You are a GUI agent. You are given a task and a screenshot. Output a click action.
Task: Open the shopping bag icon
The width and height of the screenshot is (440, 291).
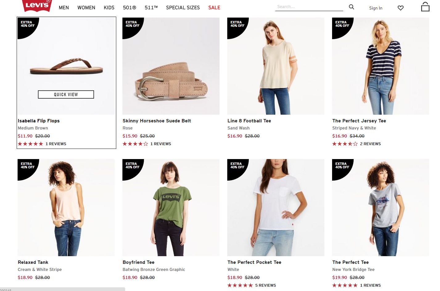pos(425,7)
